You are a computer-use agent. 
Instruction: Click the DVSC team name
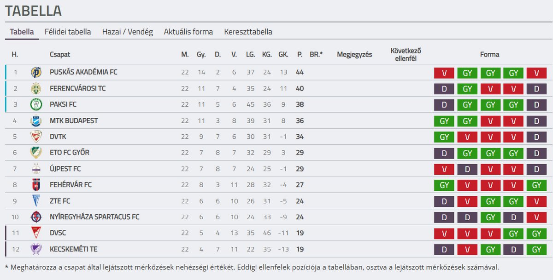[59, 233]
